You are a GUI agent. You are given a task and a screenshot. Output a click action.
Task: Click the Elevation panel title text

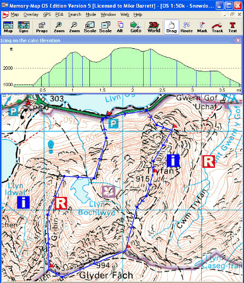click(x=30, y=41)
